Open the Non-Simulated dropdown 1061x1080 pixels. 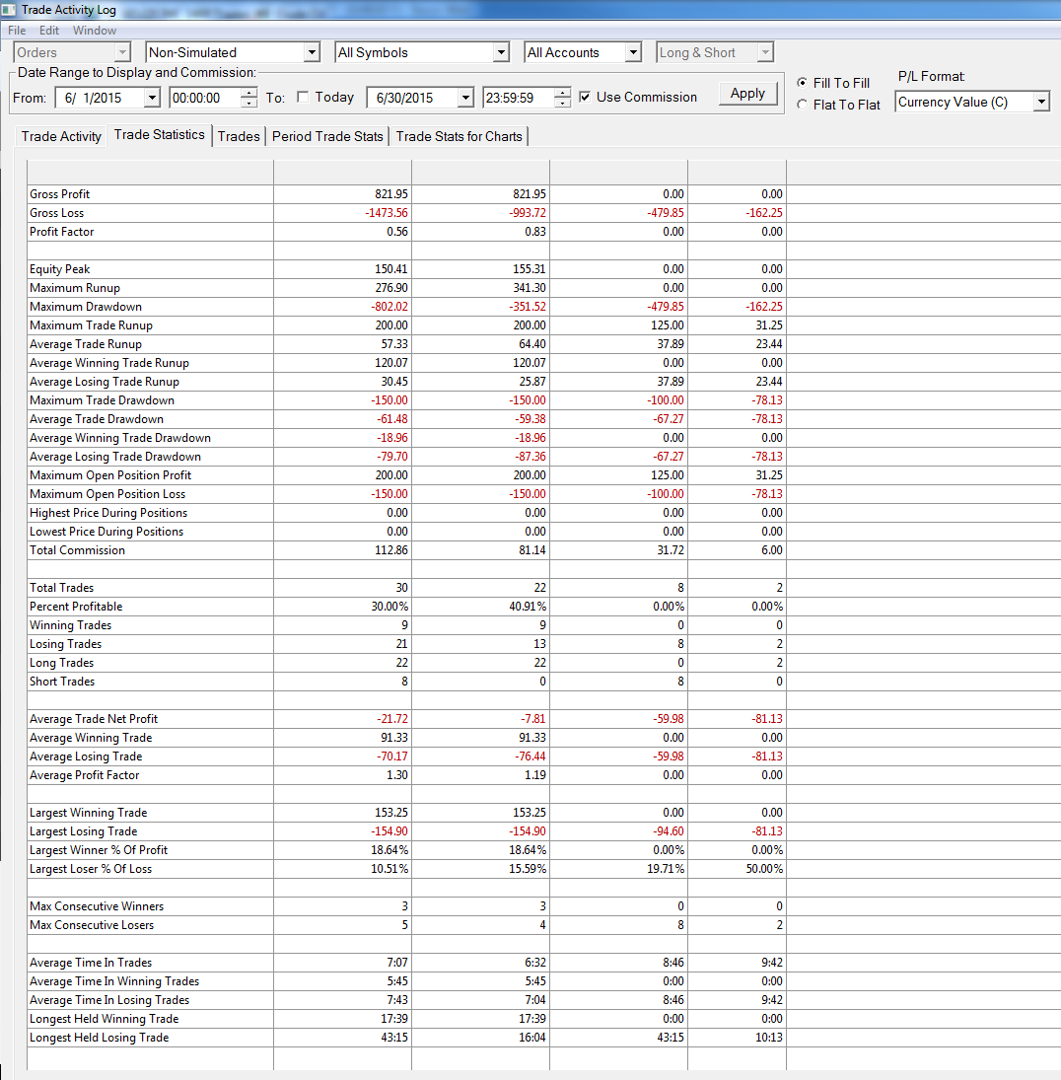(312, 52)
